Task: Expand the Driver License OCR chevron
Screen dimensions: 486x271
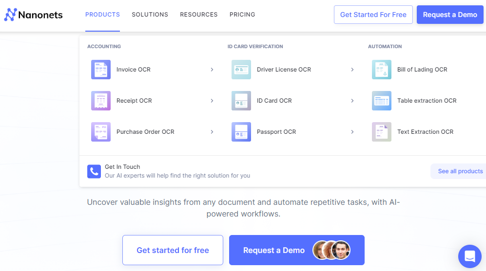Action: tap(352, 70)
